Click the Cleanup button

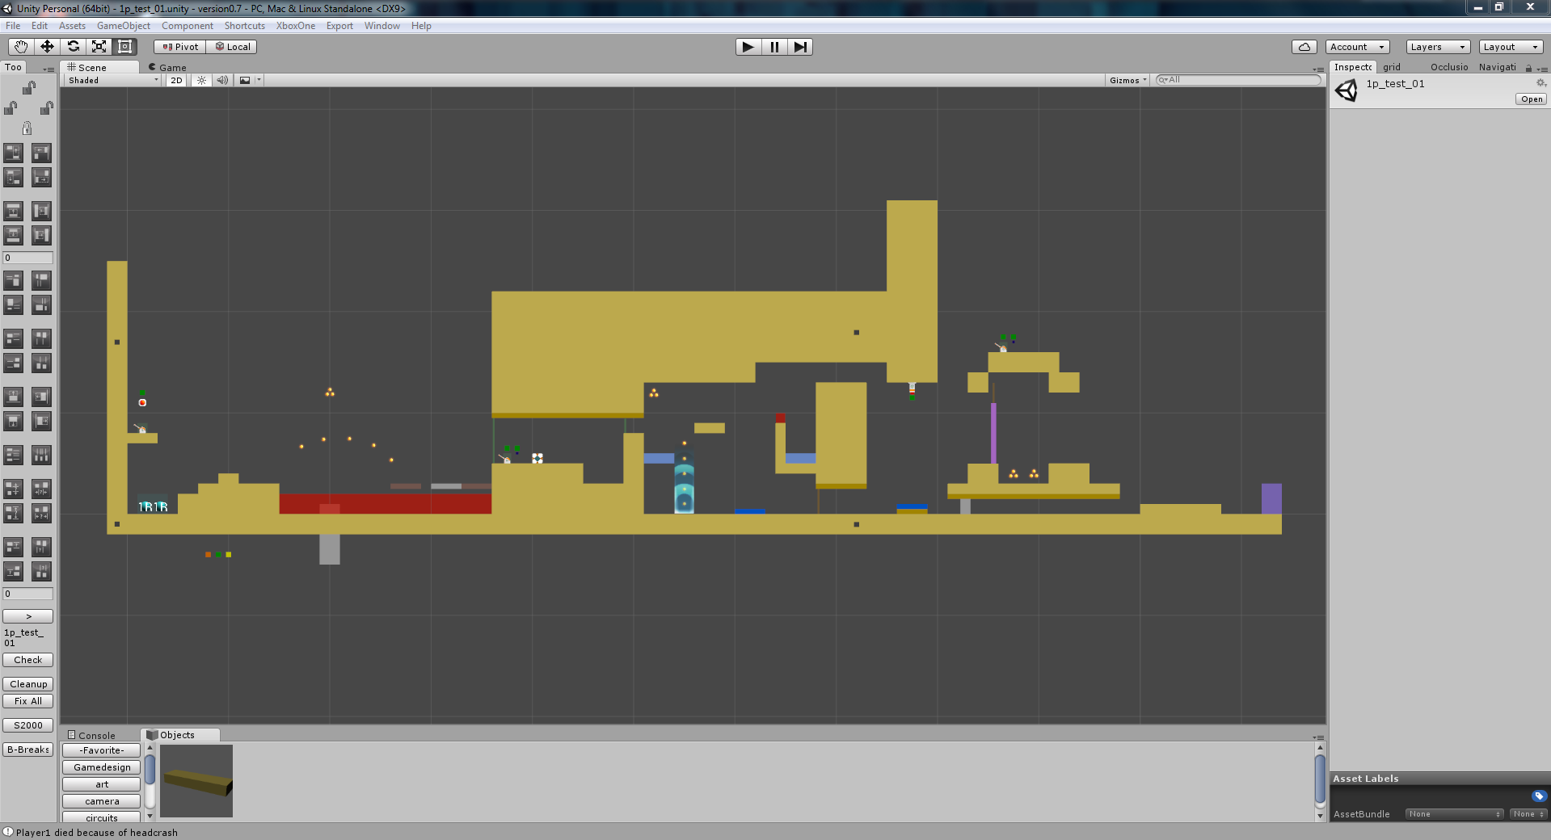pos(28,684)
